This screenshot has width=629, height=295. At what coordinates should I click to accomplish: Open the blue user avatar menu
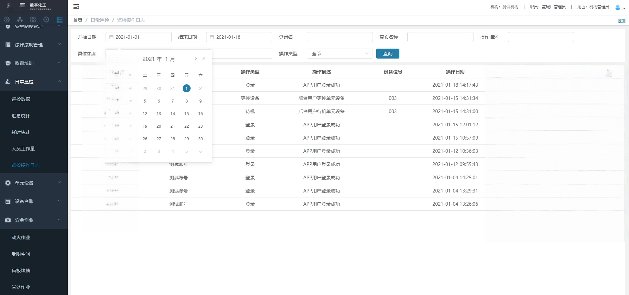619,7
